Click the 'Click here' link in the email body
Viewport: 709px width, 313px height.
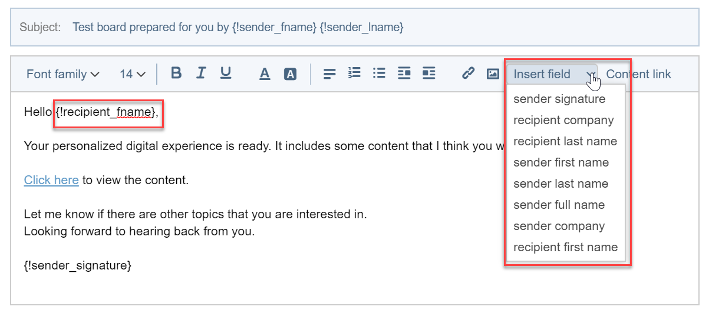click(x=51, y=180)
